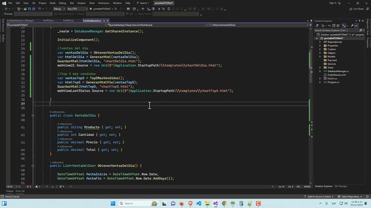371x208 pixels.
Task: Click the editor vertical scrollbar
Action: click(x=311, y=106)
